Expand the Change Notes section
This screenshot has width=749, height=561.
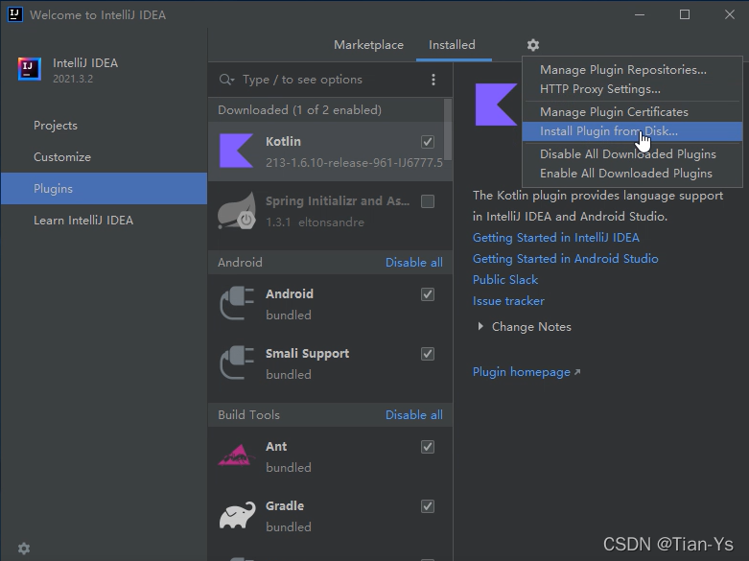(480, 326)
